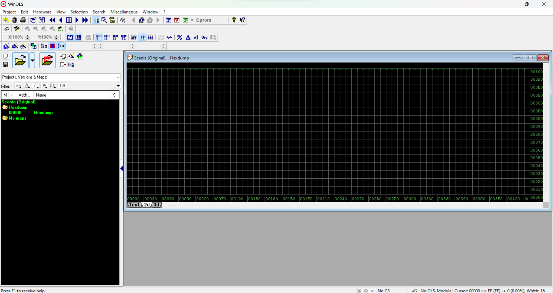Viewport: 553px width, 293px height.
Task: Switch to the 2d view tab
Action: [x=147, y=205]
